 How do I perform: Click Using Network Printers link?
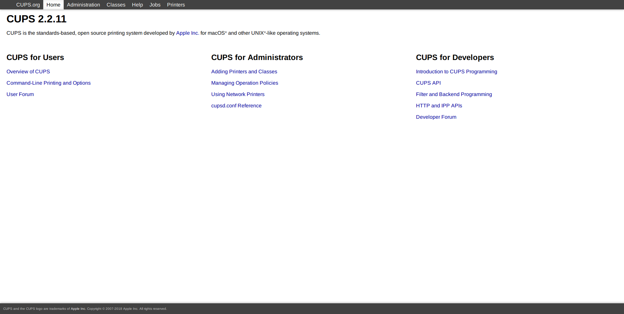[x=238, y=94]
